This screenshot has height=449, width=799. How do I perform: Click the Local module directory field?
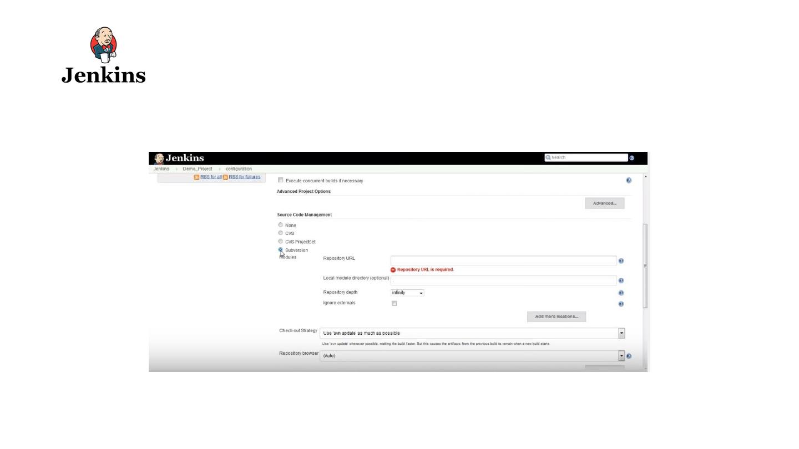(503, 280)
